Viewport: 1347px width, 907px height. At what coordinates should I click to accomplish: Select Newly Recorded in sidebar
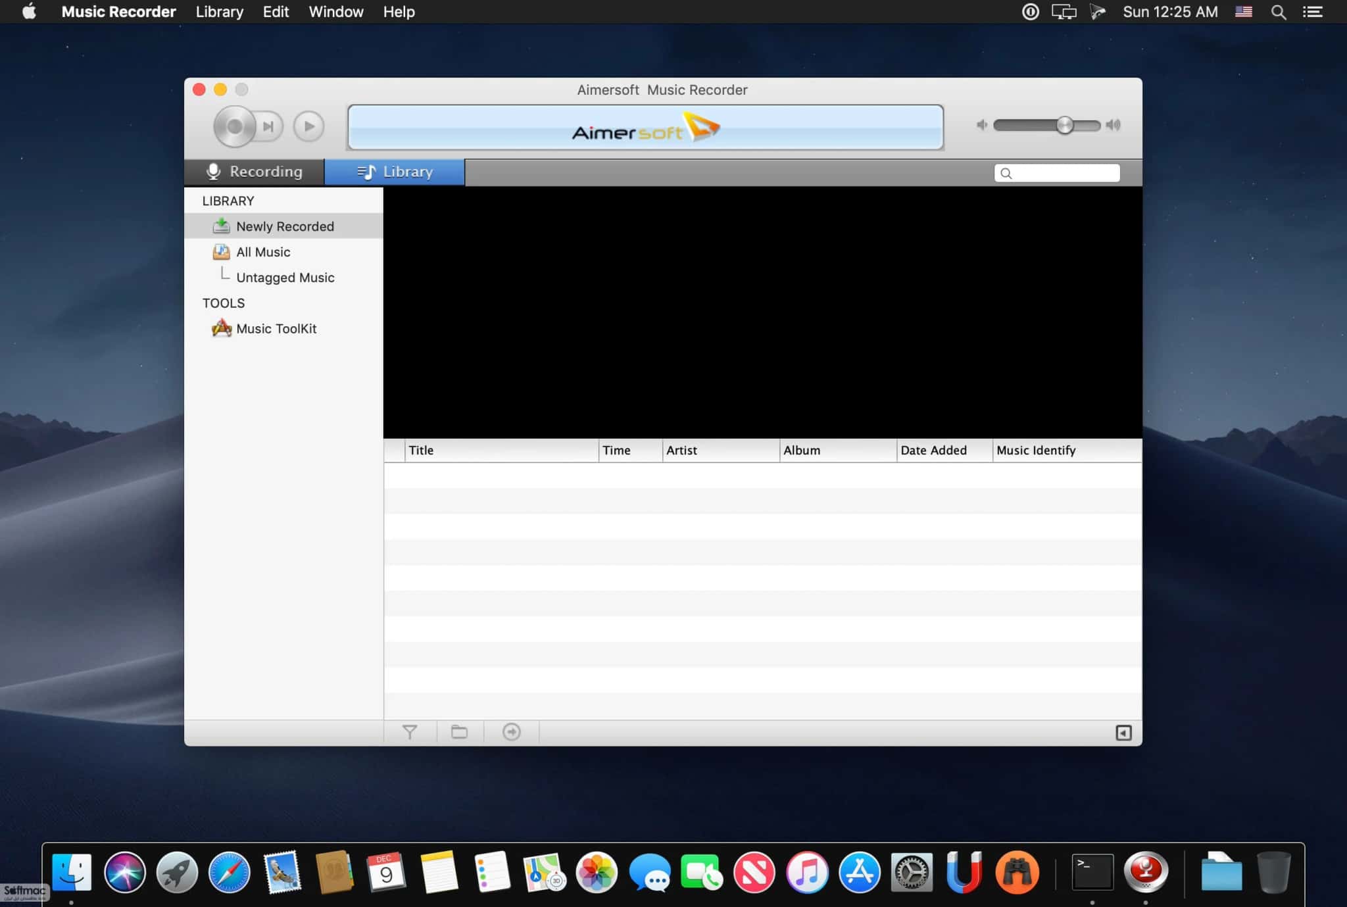284,226
